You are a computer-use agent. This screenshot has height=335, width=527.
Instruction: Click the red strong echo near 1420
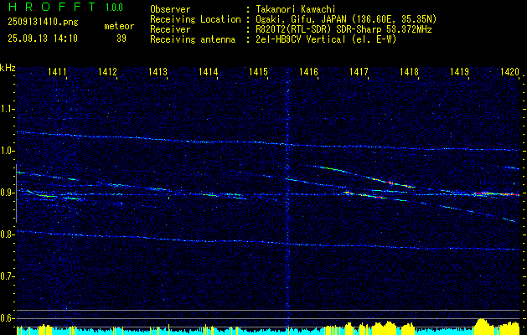coord(496,193)
